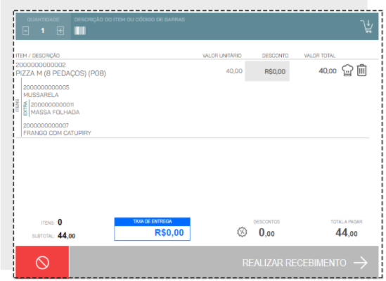Click the code 2000000000005
The width and height of the screenshot is (386, 281).
tap(46, 87)
